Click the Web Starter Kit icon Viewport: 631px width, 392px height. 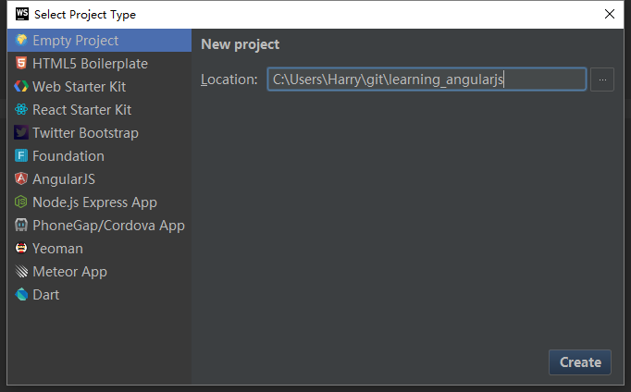pos(21,87)
